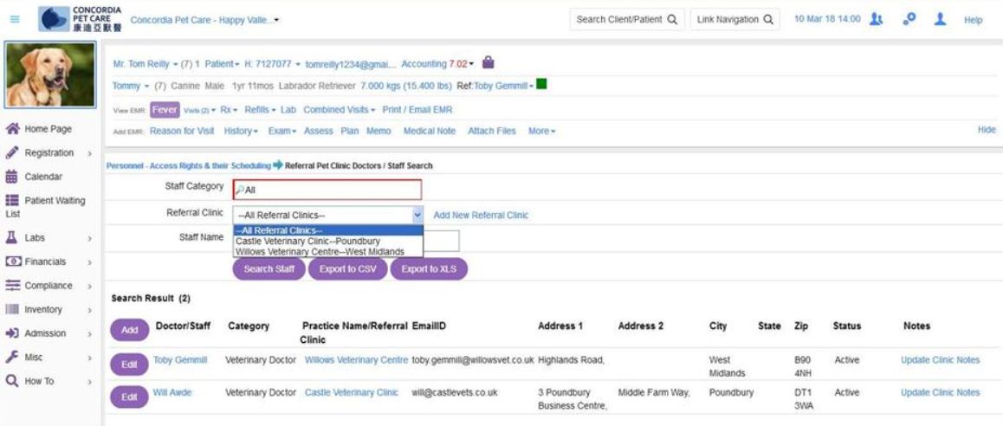Image resolution: width=1003 pixels, height=426 pixels.
Task: Click the users icon beside date
Action: (x=877, y=19)
